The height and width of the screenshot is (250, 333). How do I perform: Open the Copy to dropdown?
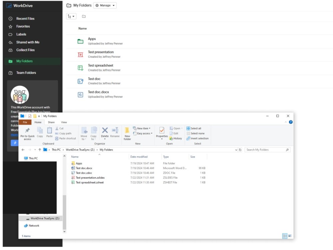[94, 134]
